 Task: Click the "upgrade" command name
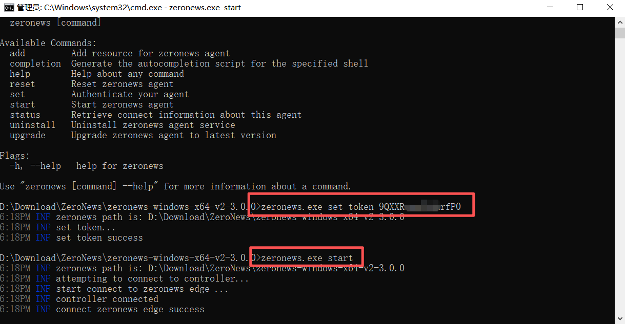coord(27,135)
